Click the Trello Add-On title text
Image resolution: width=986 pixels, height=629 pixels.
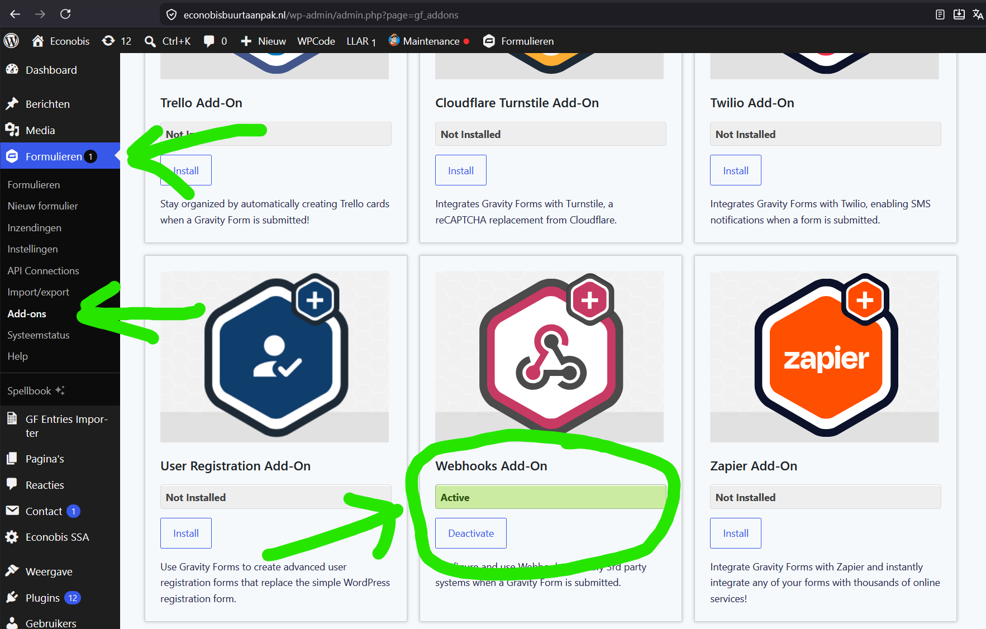201,103
